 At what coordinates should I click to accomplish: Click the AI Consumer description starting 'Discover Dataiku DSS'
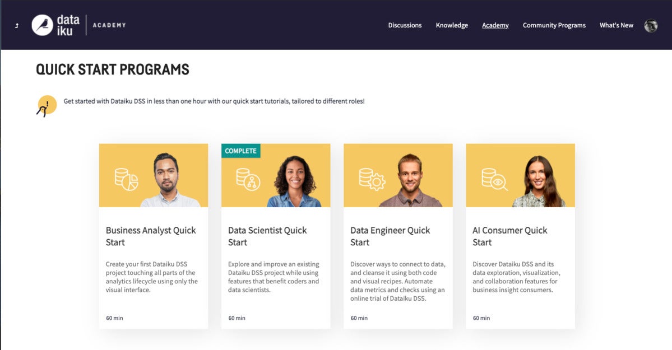(x=516, y=277)
